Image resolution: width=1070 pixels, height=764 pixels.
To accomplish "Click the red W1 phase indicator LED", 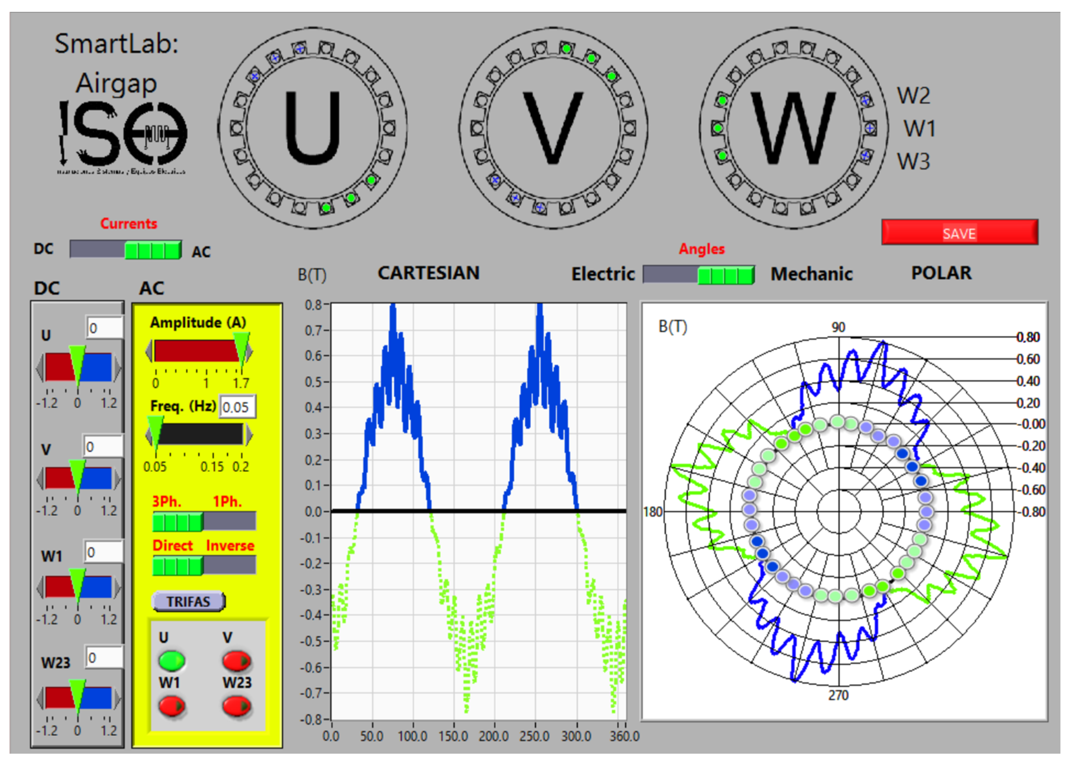I will [x=171, y=706].
